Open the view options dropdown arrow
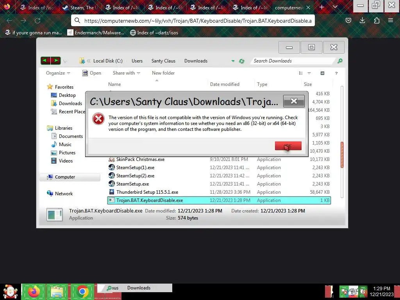The height and width of the screenshot is (300, 400). click(309, 73)
